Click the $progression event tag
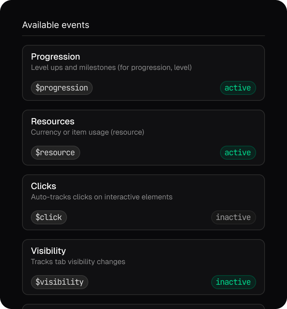The image size is (287, 309). pos(62,88)
